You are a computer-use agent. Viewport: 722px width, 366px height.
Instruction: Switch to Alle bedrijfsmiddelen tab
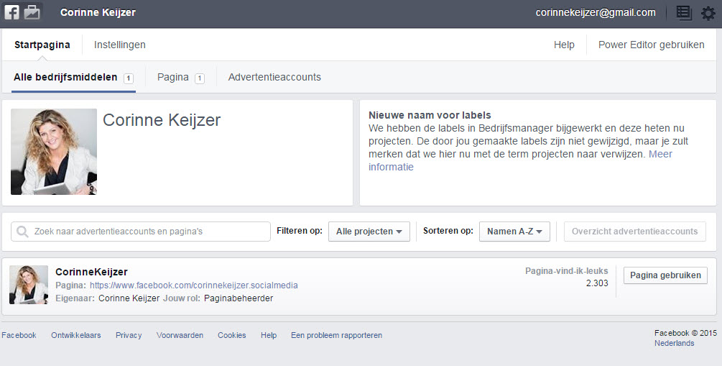tap(65, 77)
